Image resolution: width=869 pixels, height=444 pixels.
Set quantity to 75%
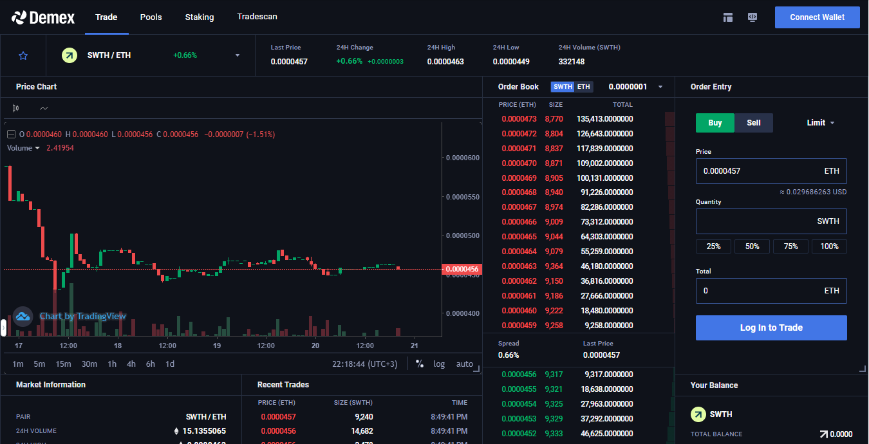(790, 246)
